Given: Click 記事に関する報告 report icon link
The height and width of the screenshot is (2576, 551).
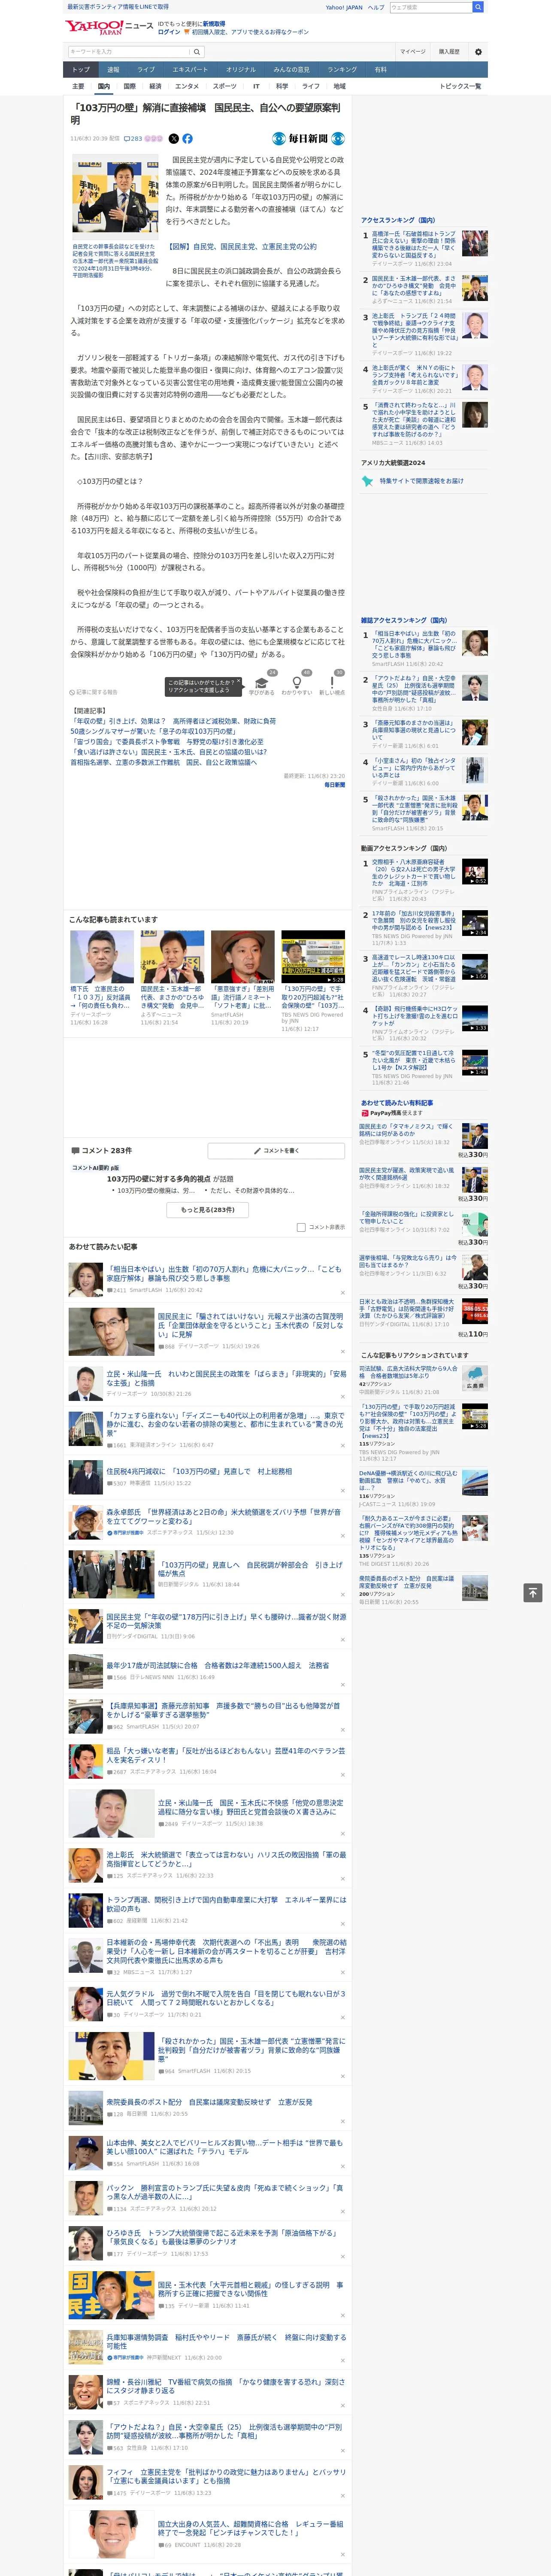Looking at the screenshot, I should click(x=93, y=692).
